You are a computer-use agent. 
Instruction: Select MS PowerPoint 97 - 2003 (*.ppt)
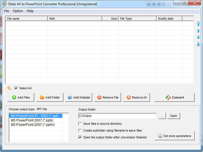tap(36, 116)
